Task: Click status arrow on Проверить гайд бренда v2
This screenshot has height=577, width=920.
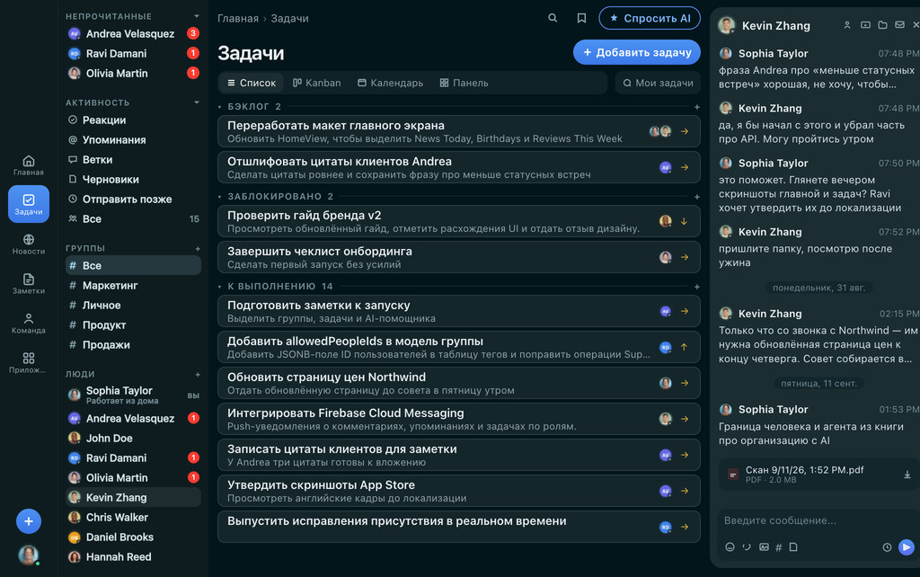Action: click(684, 221)
